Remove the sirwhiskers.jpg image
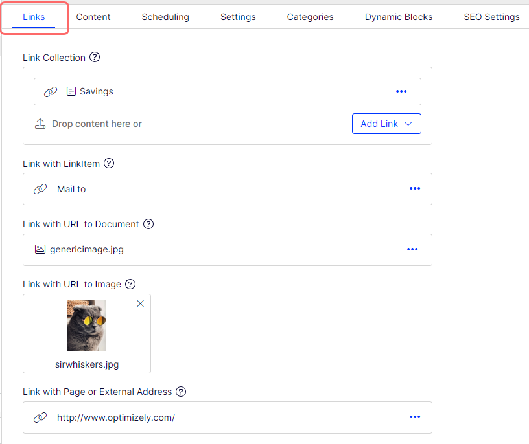Screen dimensions: 529x444 click(140, 304)
